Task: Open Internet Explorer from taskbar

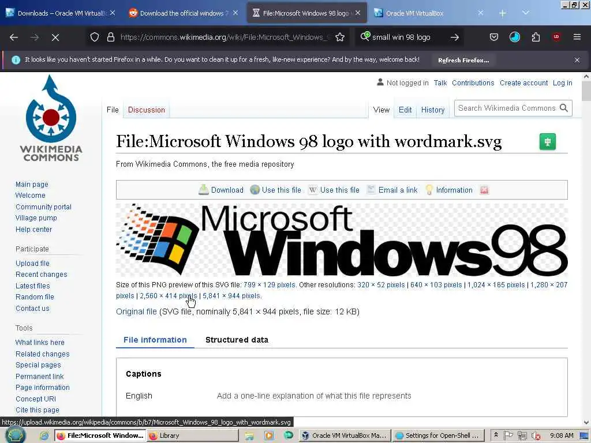Action: (44, 436)
